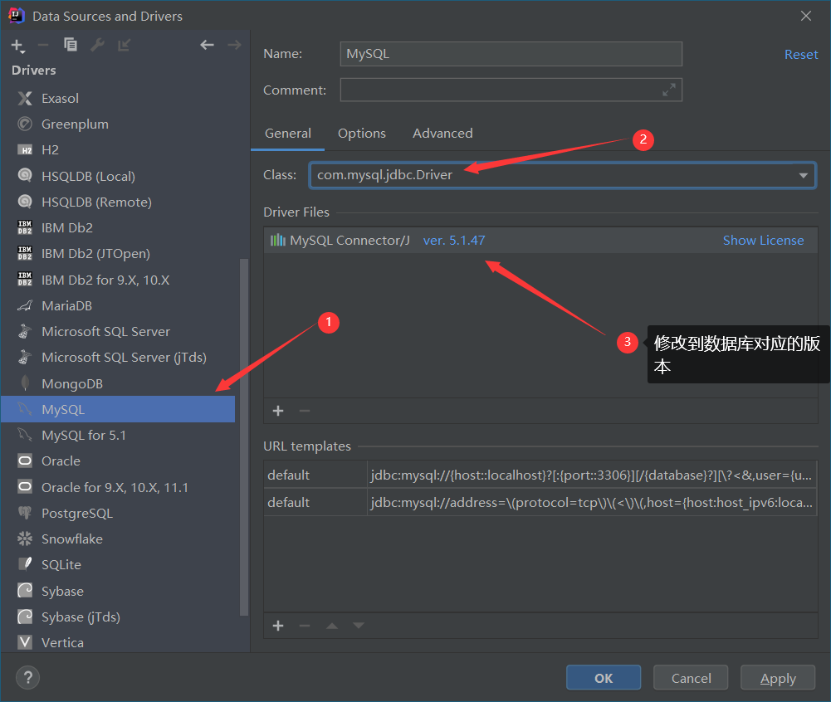Click the Reset link

(x=801, y=55)
